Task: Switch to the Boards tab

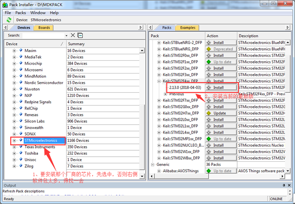Action: (44, 28)
